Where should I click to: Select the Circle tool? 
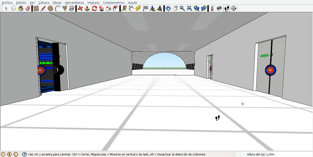point(50,9)
